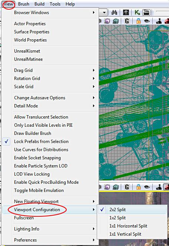This screenshot has height=246, width=169.
Task: Click the padlock icon in lower viewport
Action: coord(138,187)
